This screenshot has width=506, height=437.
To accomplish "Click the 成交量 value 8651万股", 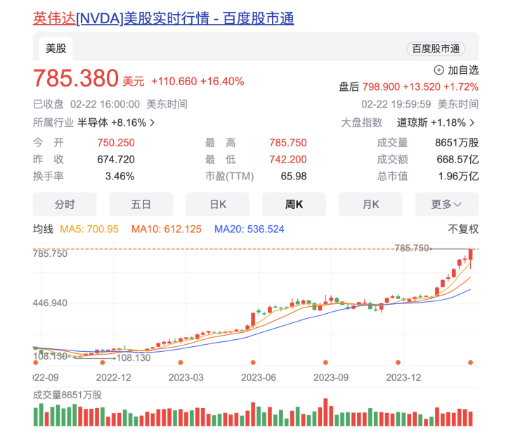I will pos(457,143).
